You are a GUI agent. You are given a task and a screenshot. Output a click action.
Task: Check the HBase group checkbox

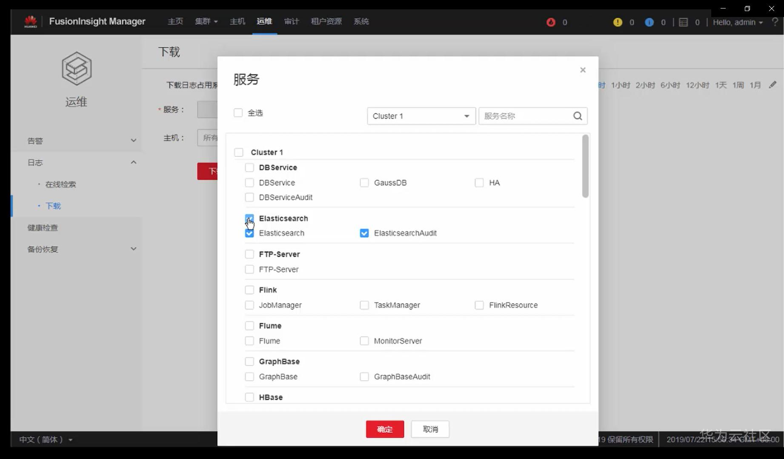(249, 397)
